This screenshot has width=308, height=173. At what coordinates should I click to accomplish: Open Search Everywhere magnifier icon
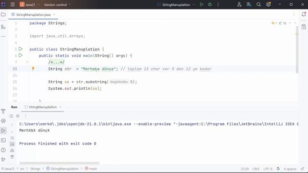point(259,4)
